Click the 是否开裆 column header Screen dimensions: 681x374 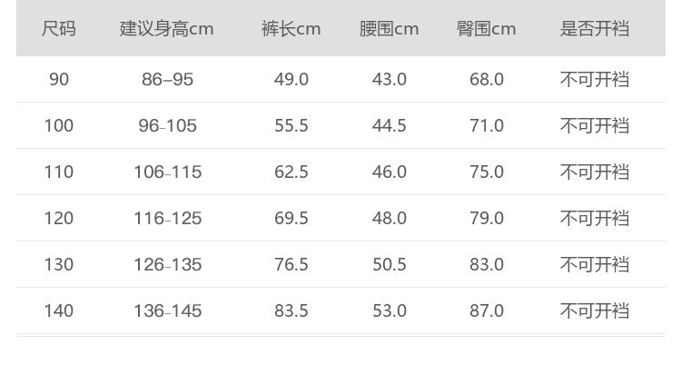pyautogui.click(x=595, y=29)
